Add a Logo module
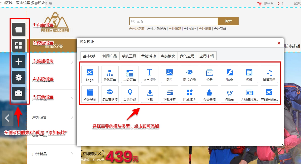The image size is (301, 164). coord(90,74)
